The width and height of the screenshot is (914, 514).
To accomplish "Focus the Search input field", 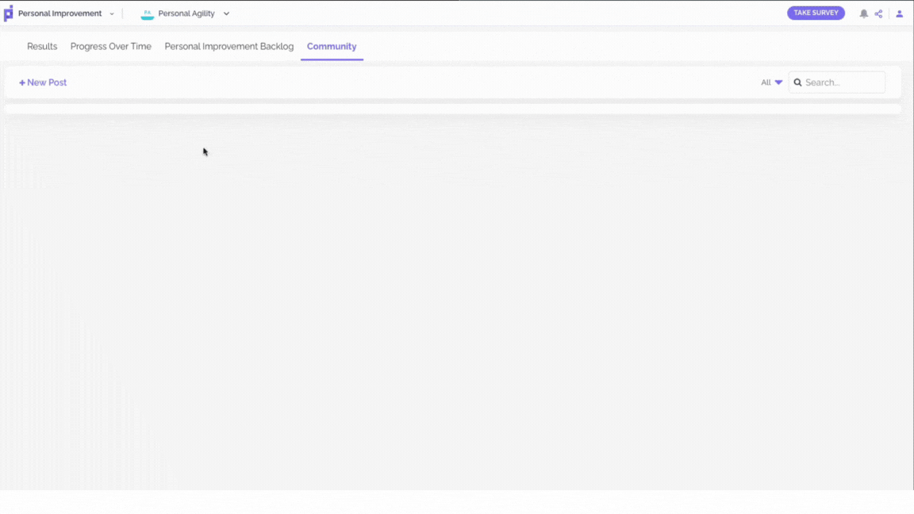I will [x=836, y=82].
